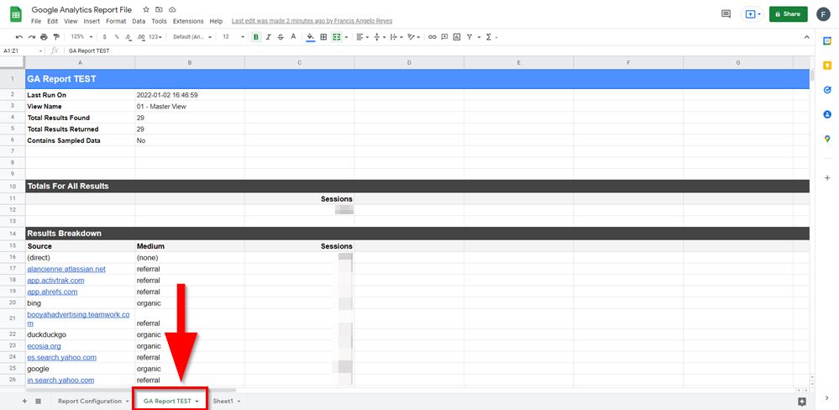This screenshot has height=410, width=839.
Task: Open the text color picker
Action: (x=293, y=37)
